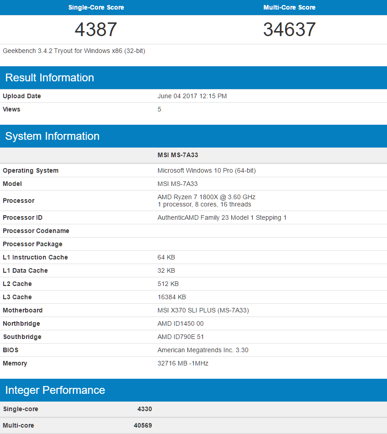Click the Multi-Core Score value 34637
The width and height of the screenshot is (387, 434).
pos(289,30)
